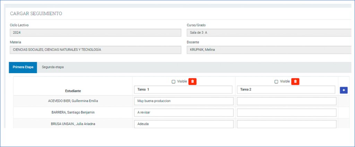Viewport: 355px width, 147px height.
Task: Click the Muy buena produccion comment field
Action: pyautogui.click(x=183, y=101)
